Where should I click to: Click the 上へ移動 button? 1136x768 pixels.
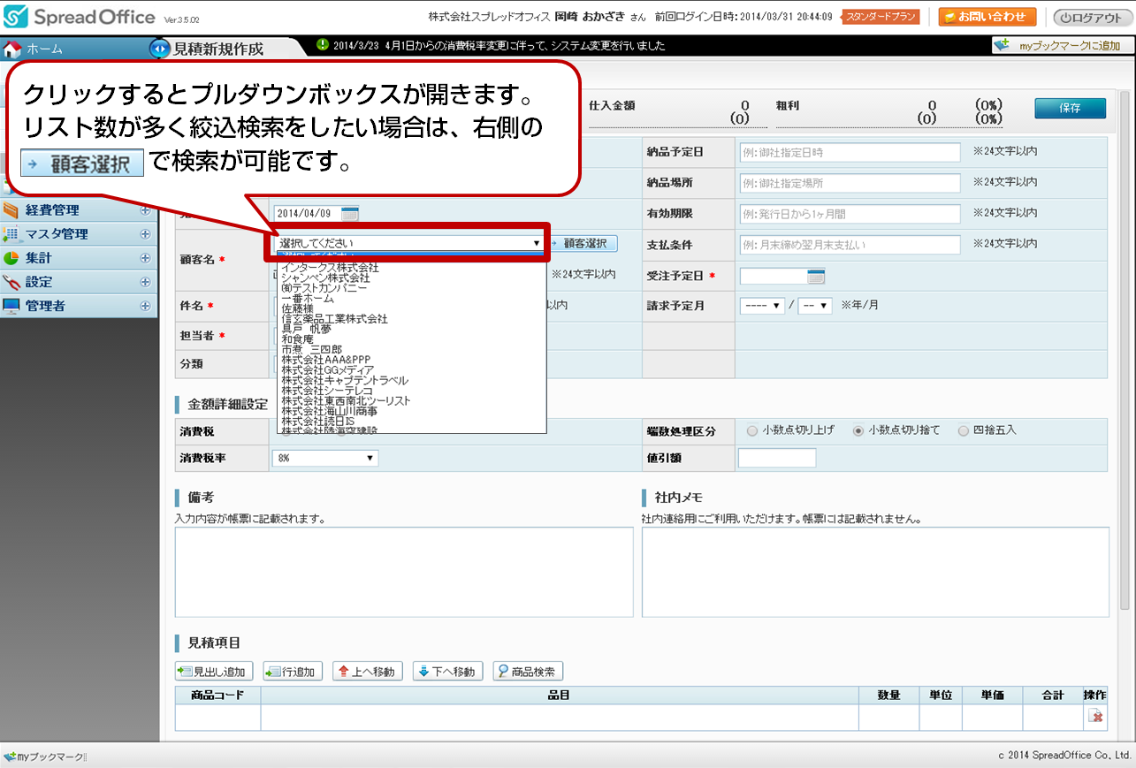point(368,672)
